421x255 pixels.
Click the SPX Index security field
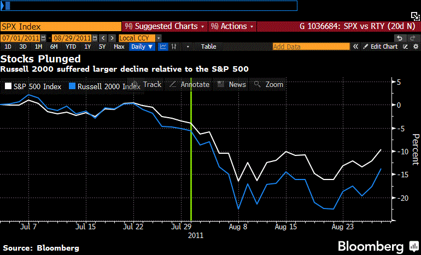point(61,27)
